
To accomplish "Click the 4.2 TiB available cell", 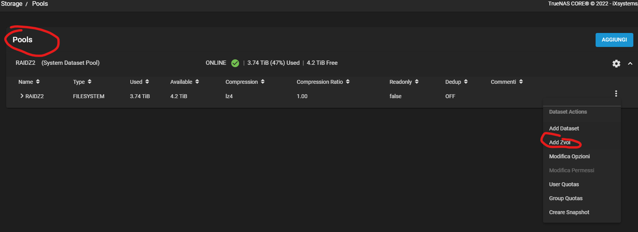I will [179, 96].
